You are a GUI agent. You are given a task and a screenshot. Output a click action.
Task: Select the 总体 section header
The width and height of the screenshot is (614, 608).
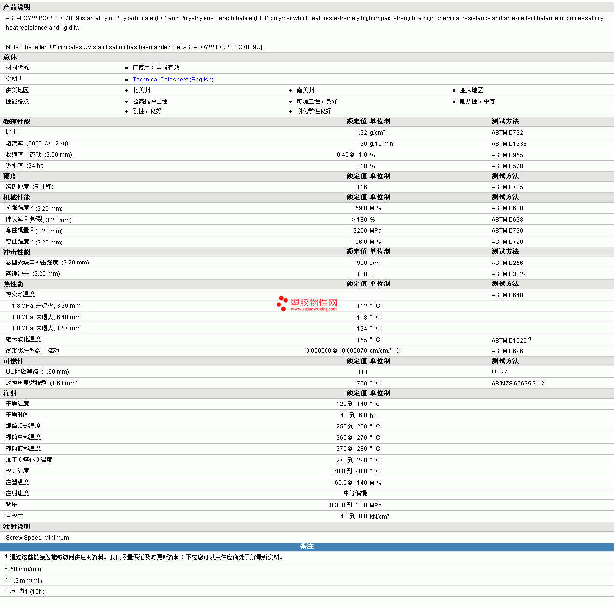pyautogui.click(x=10, y=57)
